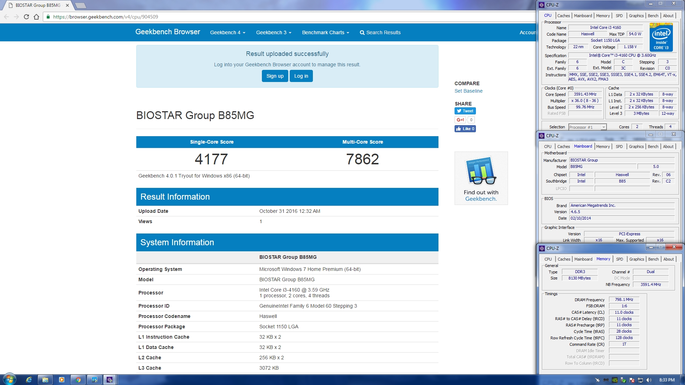
Task: Click the Facebook Like button
Action: (465, 129)
